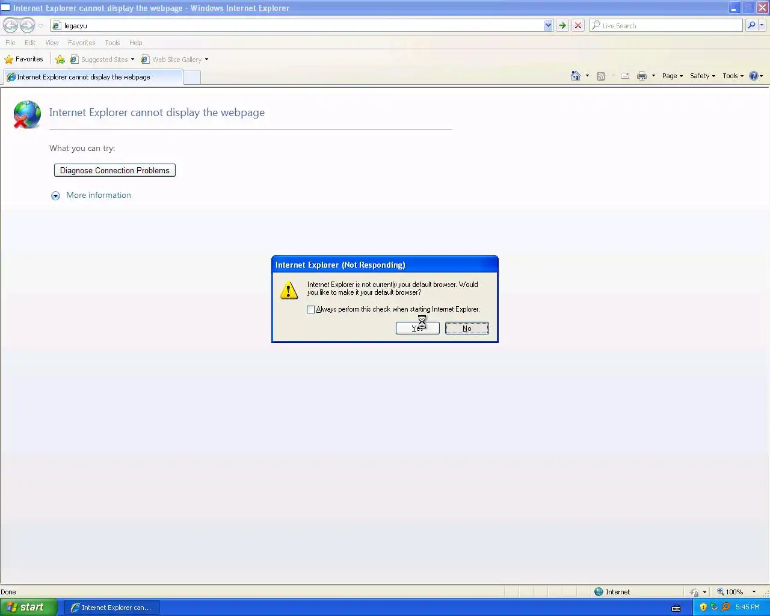770x616 pixels.
Task: Click the yellow warning icon in dialog
Action: (x=289, y=290)
